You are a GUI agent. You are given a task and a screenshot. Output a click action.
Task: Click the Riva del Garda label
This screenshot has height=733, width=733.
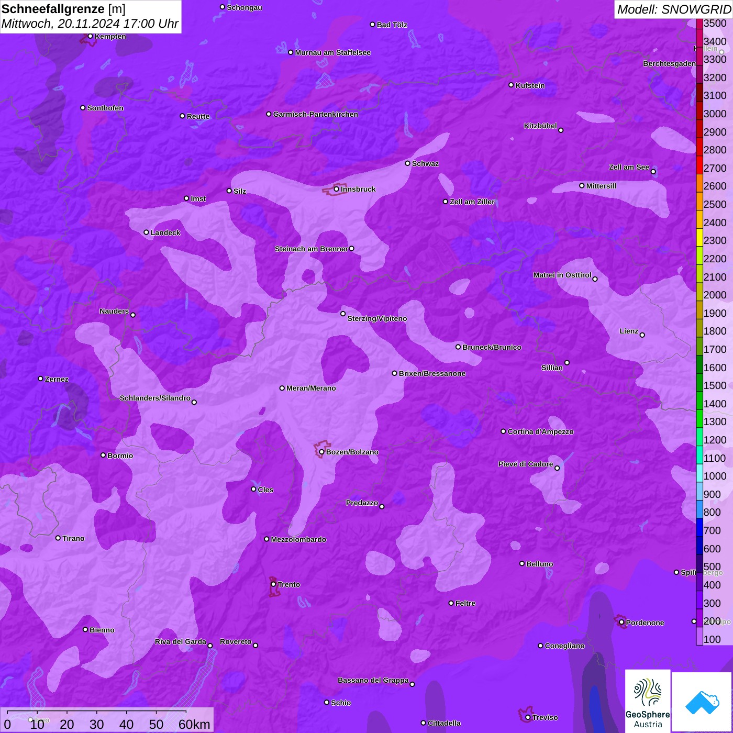[181, 641]
